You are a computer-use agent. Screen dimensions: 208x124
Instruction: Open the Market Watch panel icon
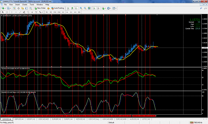[14, 8]
